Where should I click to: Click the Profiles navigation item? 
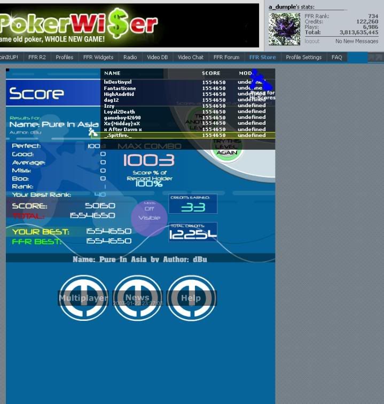65,57
